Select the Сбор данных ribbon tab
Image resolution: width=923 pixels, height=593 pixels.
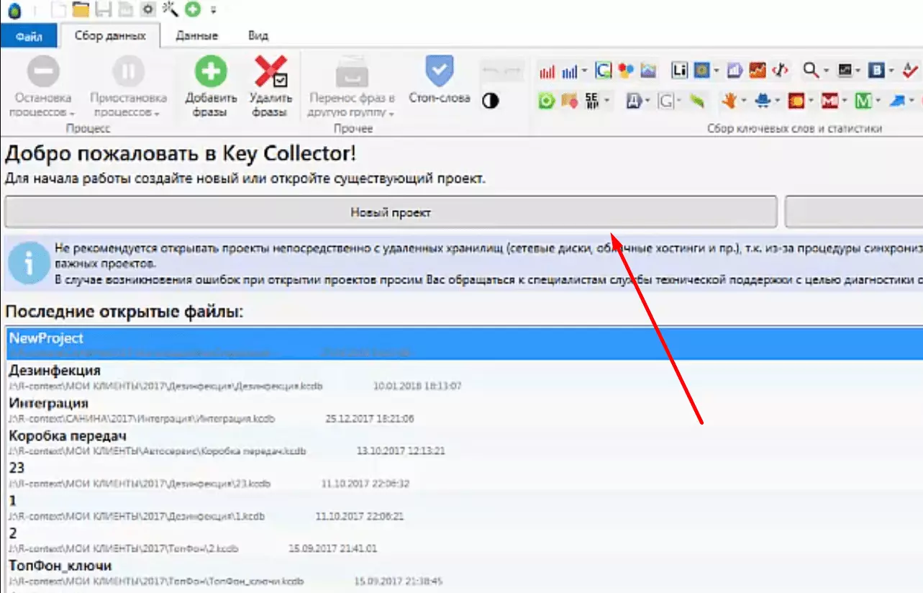pyautogui.click(x=110, y=35)
